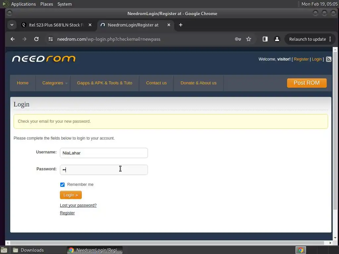Click the Post ROM button
339x254 pixels.
307,83
